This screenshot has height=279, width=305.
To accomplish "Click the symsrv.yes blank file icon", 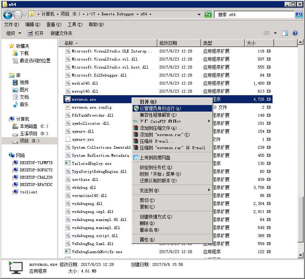I will click(68, 139).
